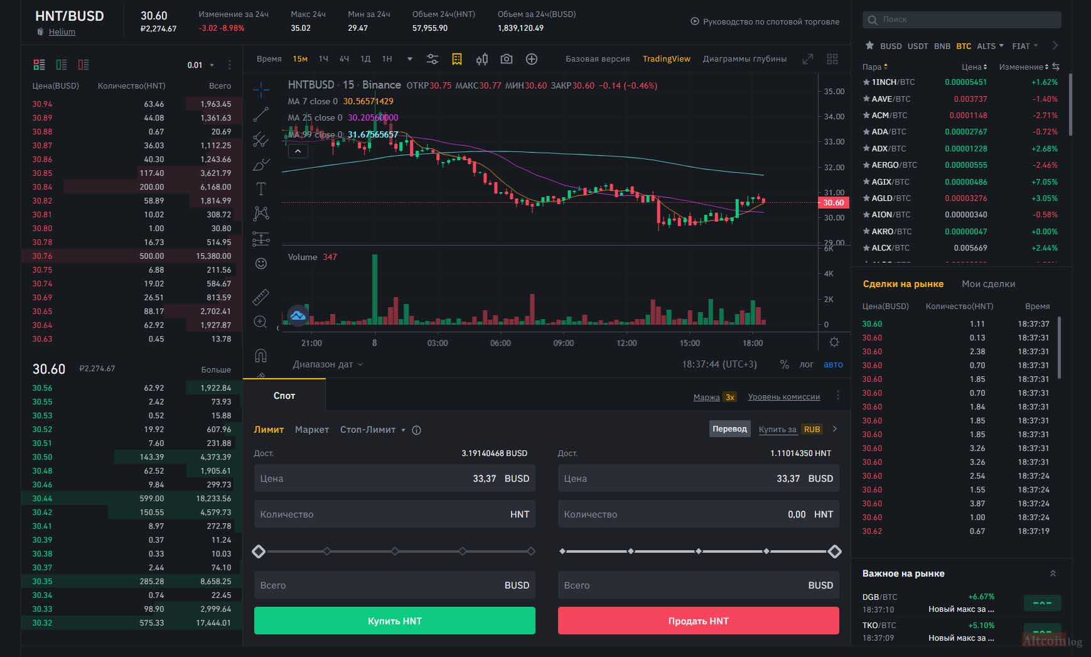Open candlestick chart type icon
Image resolution: width=1091 pixels, height=657 pixels.
482,59
